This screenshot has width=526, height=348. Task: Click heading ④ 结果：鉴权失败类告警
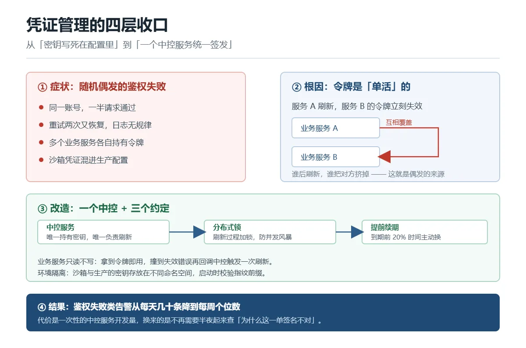pos(139,306)
